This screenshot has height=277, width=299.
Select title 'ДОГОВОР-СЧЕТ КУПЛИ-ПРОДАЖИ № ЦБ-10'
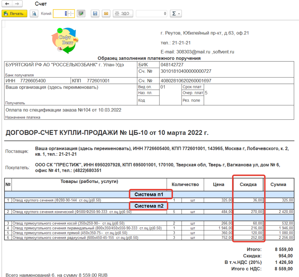click(x=107, y=133)
